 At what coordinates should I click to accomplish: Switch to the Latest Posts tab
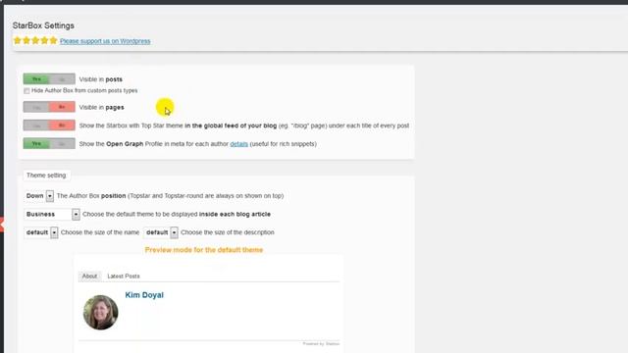pos(124,277)
